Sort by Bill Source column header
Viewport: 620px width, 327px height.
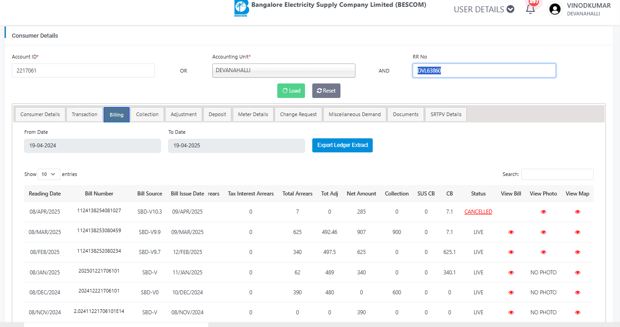coord(150,194)
